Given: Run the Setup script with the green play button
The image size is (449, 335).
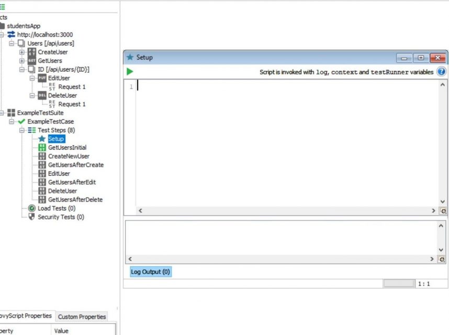Looking at the screenshot, I should tap(129, 72).
